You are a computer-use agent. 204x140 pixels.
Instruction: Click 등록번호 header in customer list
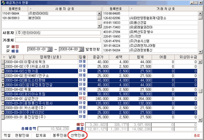pyautogui.click(x=116, y=9)
